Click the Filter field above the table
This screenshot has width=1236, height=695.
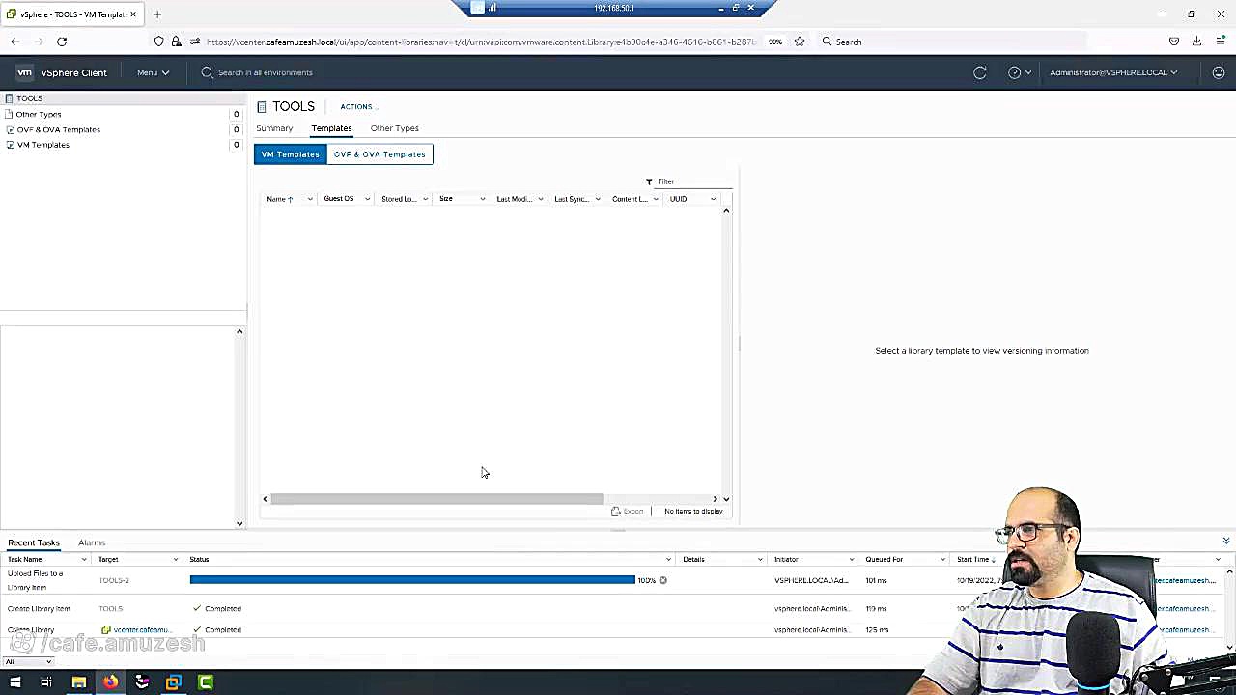click(693, 181)
